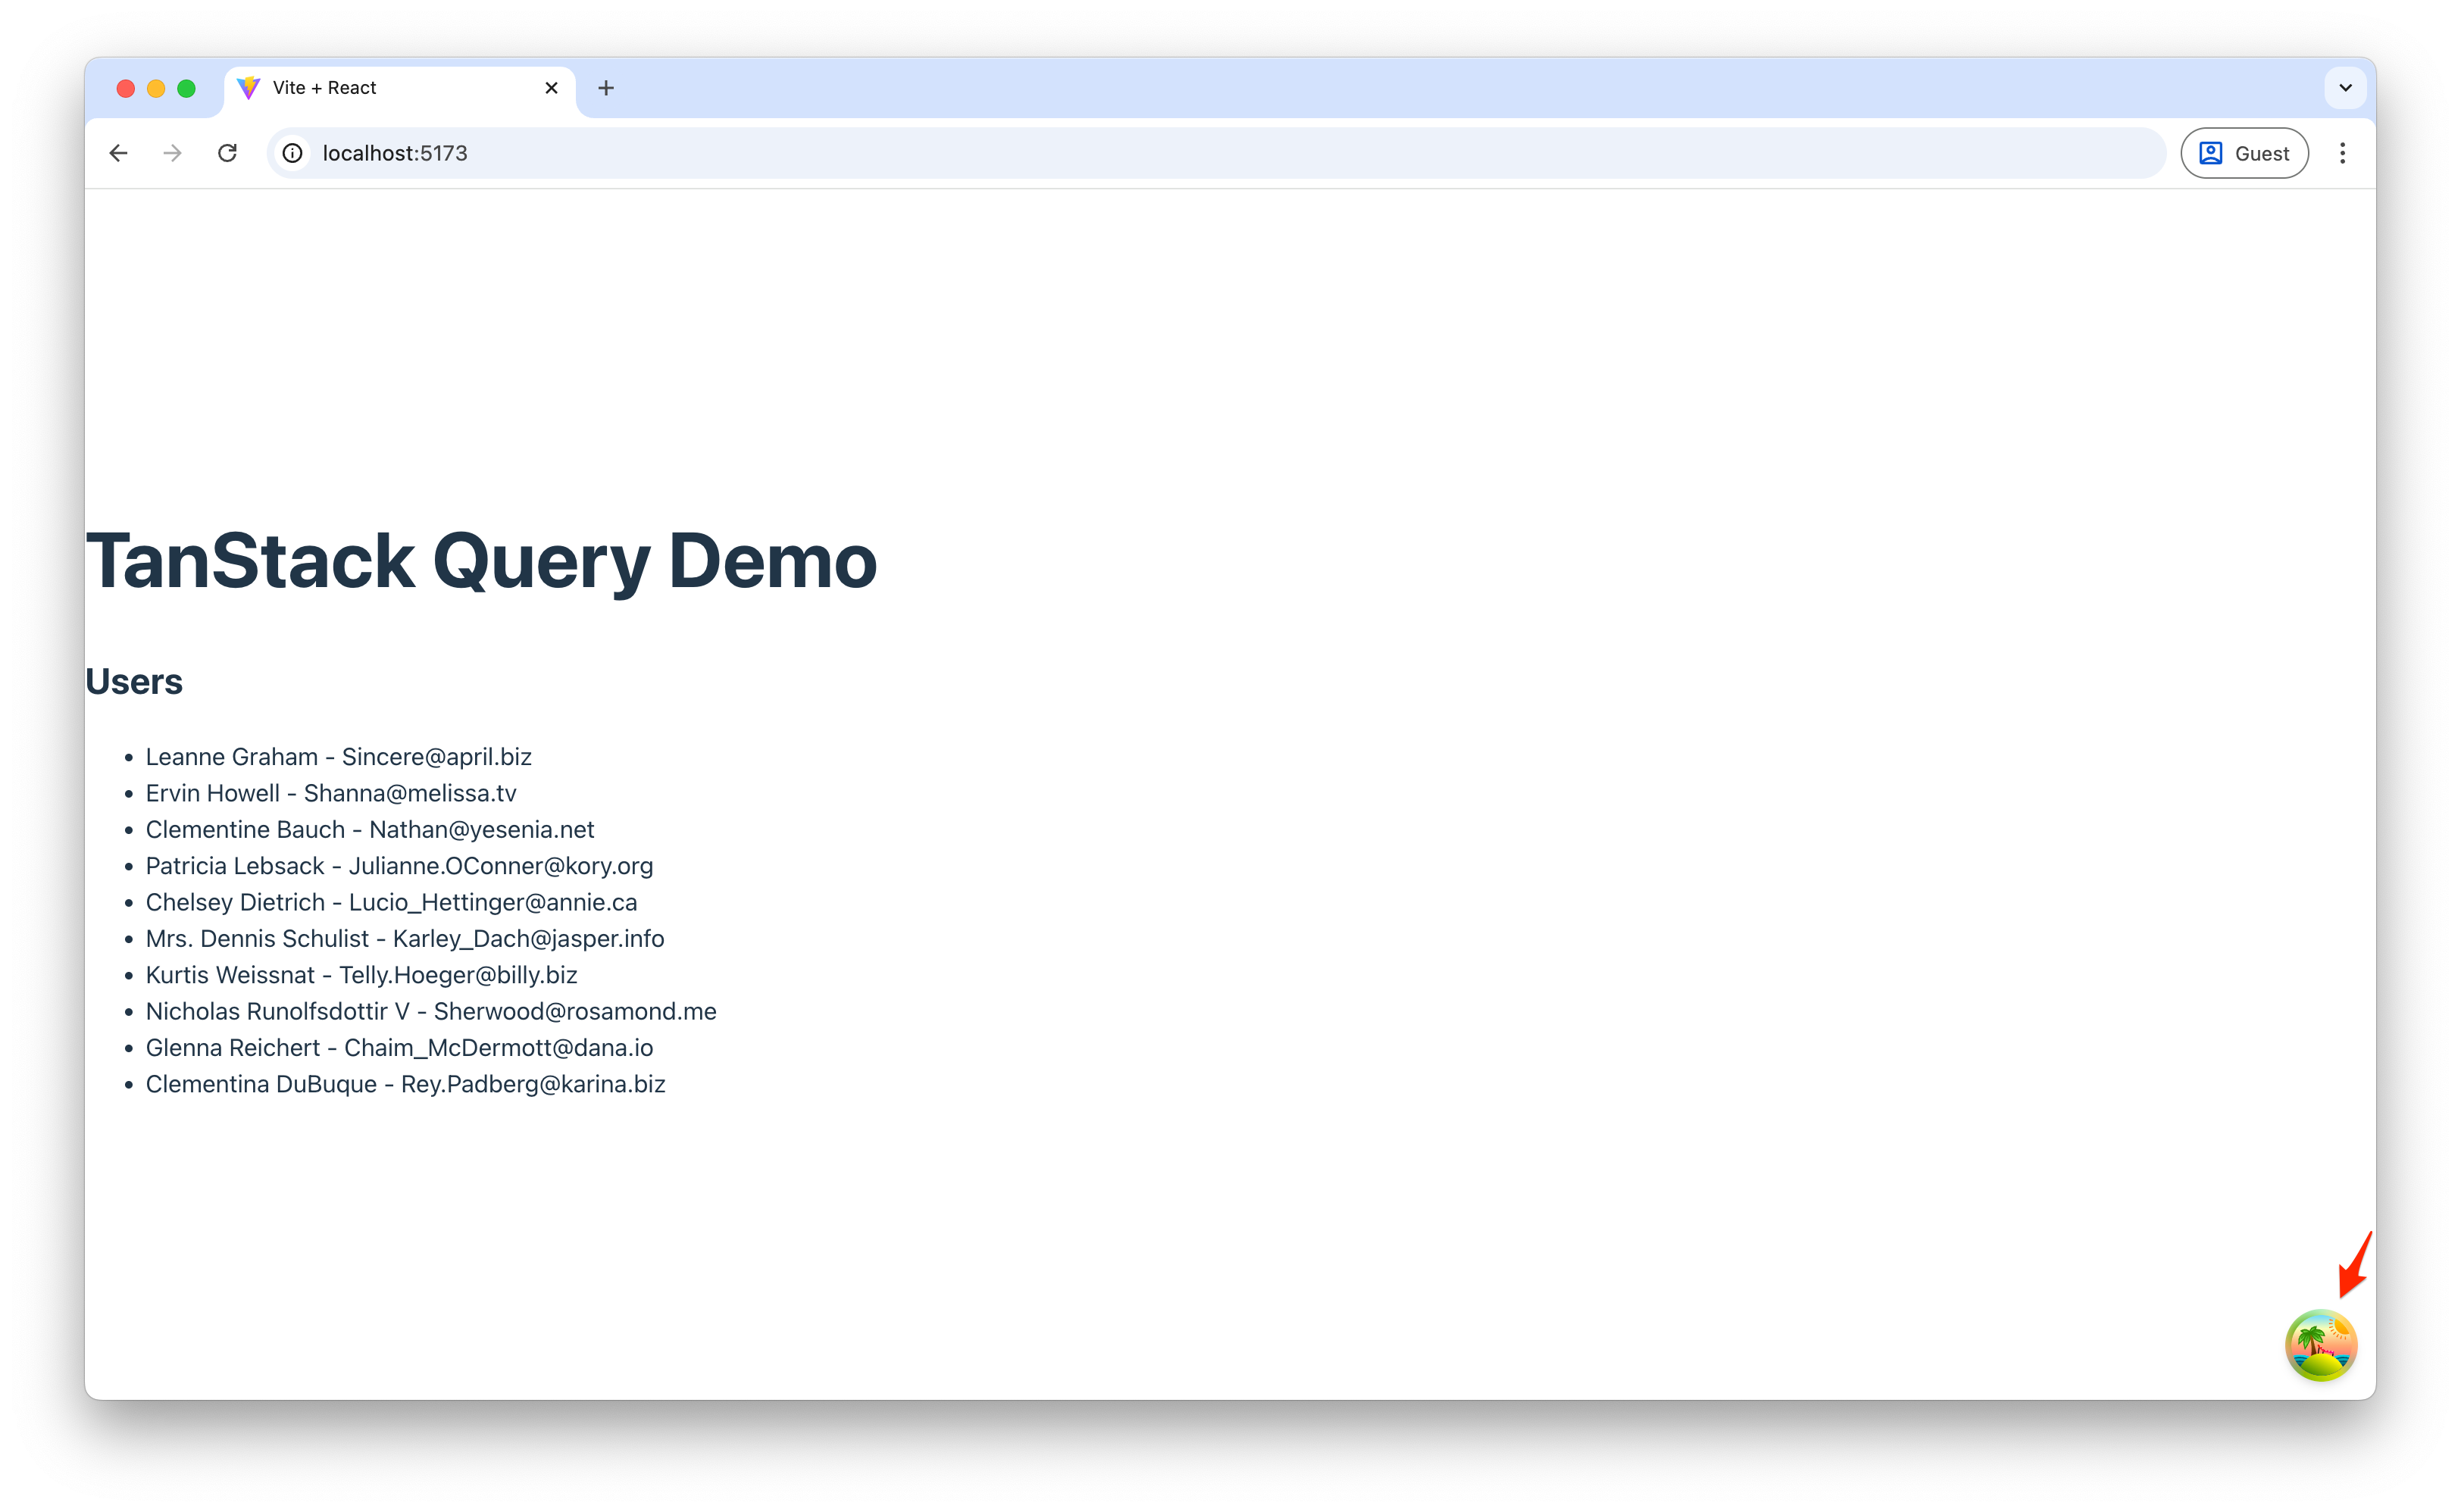
Task: Close the Vite + React tab
Action: 552,88
